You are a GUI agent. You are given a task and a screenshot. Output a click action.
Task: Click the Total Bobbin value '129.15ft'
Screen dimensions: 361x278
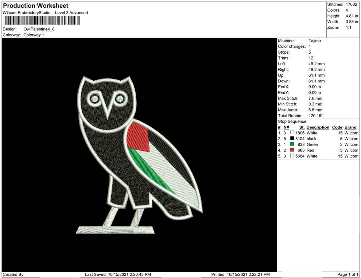(316, 116)
